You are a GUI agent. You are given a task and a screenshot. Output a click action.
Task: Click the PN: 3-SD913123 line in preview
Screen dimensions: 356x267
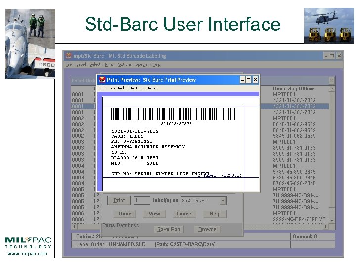132,141
